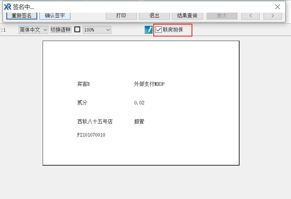Close the 签名中 window
Screen dimensions: 291x199
277,7
